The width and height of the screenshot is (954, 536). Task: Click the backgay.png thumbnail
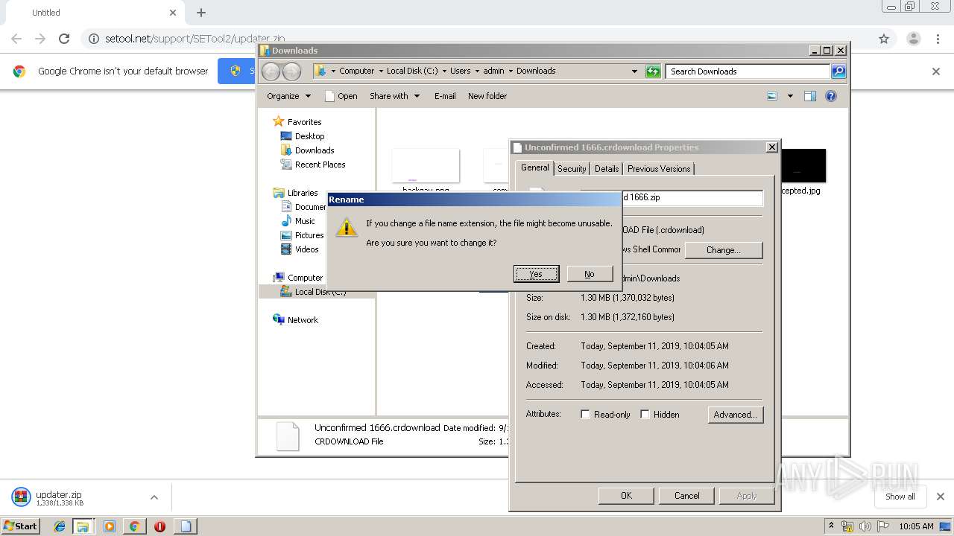(426, 165)
